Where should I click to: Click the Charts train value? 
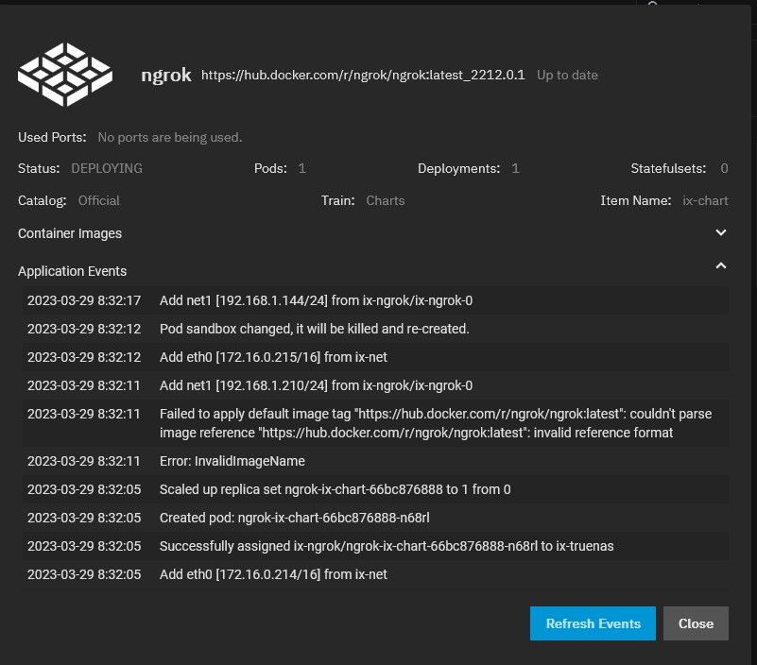coord(386,201)
